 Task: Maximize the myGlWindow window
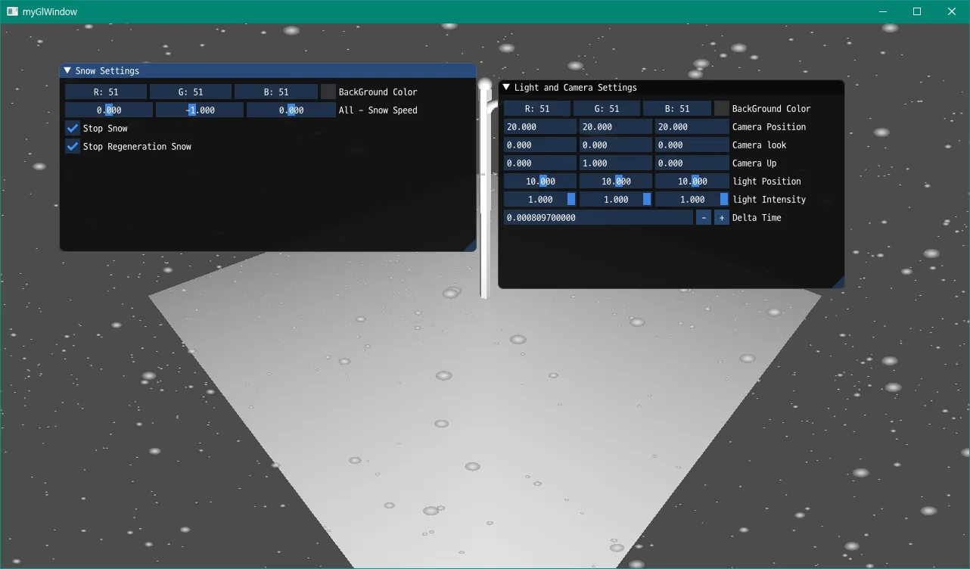coord(917,11)
